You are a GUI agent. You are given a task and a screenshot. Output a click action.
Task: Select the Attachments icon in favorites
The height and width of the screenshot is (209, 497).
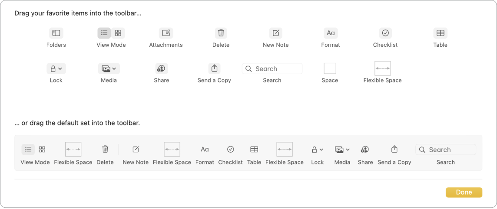166,33
